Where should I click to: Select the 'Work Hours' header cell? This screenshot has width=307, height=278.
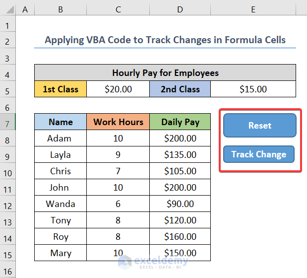118,122
